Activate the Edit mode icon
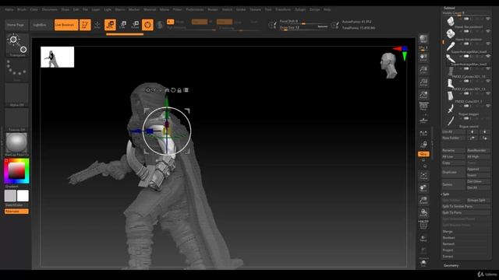The height and width of the screenshot is (280, 499). pos(85,25)
